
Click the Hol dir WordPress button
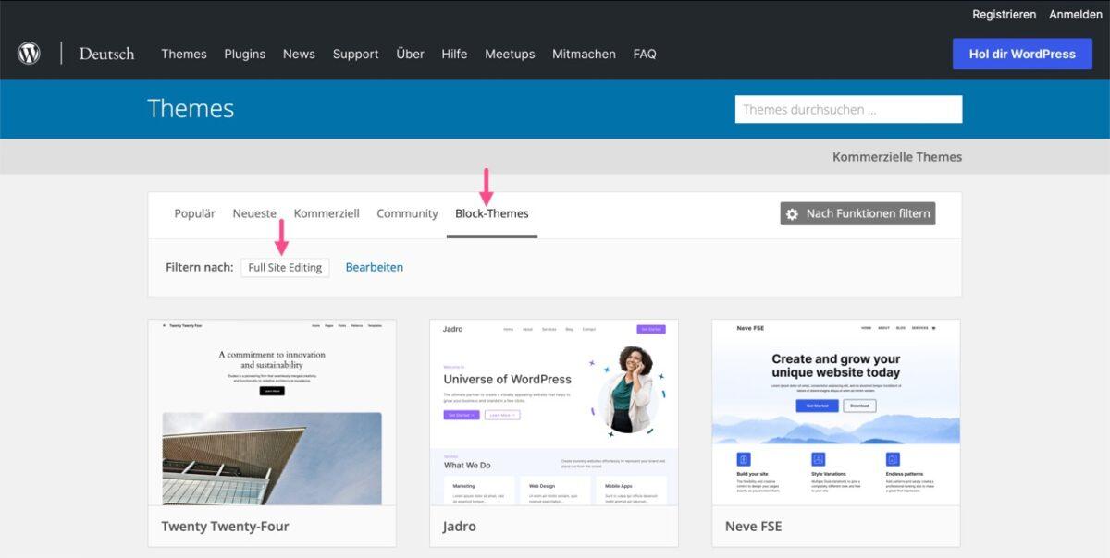pyautogui.click(x=1022, y=54)
